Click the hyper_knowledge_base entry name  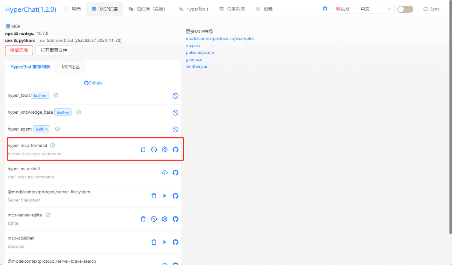(31, 112)
